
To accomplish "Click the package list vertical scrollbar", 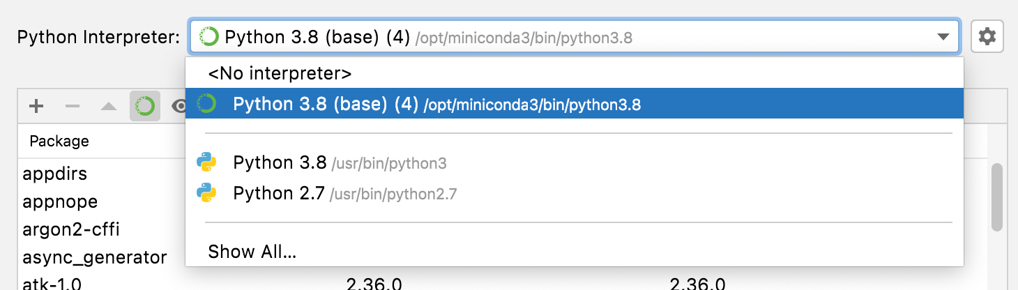I will pos(997,197).
